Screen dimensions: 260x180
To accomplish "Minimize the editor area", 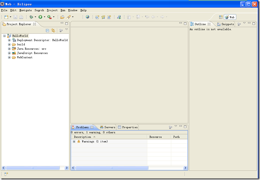I will (x=181, y=23).
